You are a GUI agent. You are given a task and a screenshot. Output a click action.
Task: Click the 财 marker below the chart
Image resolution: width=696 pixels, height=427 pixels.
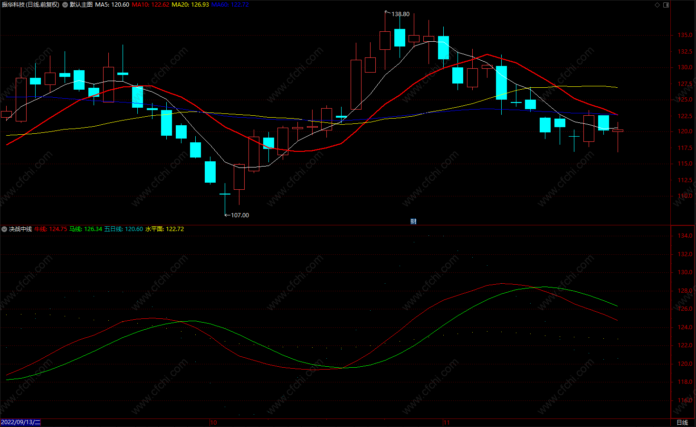[x=413, y=221]
